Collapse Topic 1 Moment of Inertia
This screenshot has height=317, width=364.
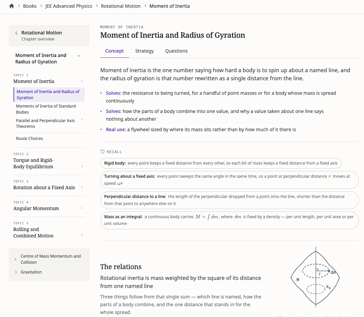pyautogui.click(x=82, y=81)
